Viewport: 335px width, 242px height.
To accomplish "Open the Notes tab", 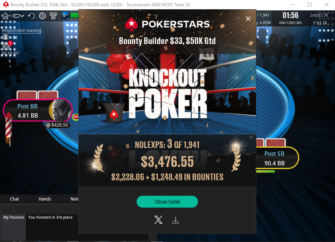I will pos(74,199).
